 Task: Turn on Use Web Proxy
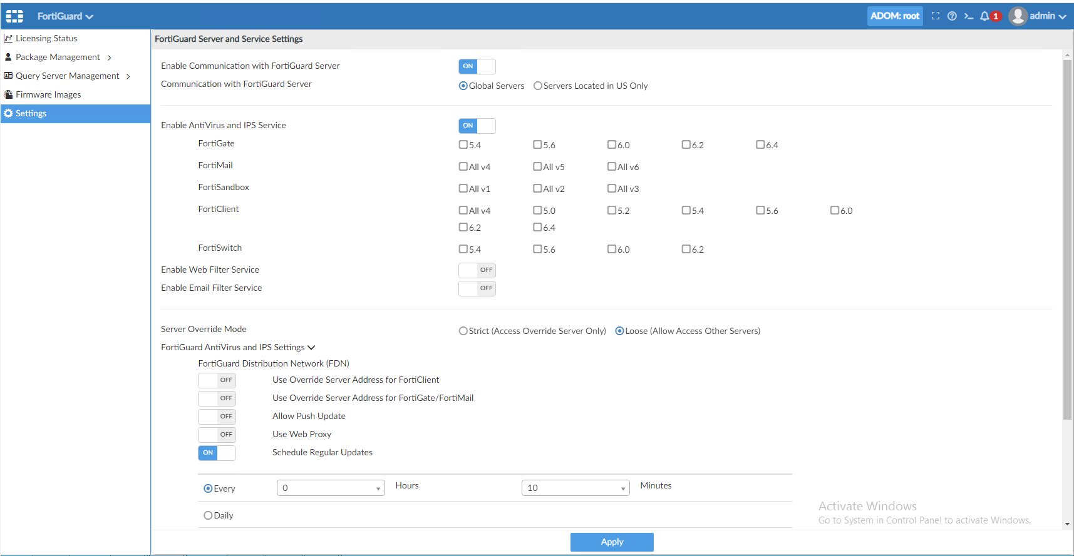(x=217, y=435)
